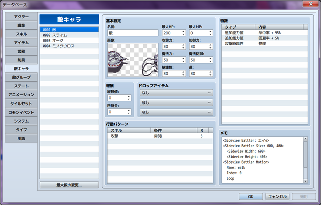The image size is (321, 205).
Task: Open the コモンイベント tab
Action: [21, 112]
